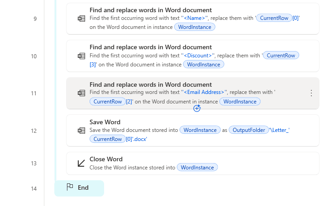Click the '\Letter_' text in step 12

(x=279, y=130)
